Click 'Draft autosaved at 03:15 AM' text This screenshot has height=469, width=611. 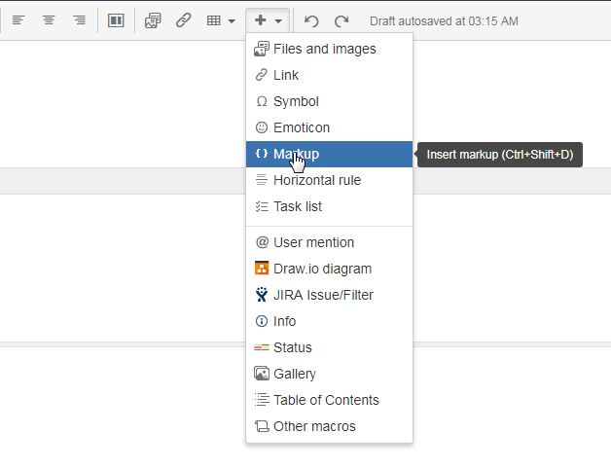coord(444,21)
